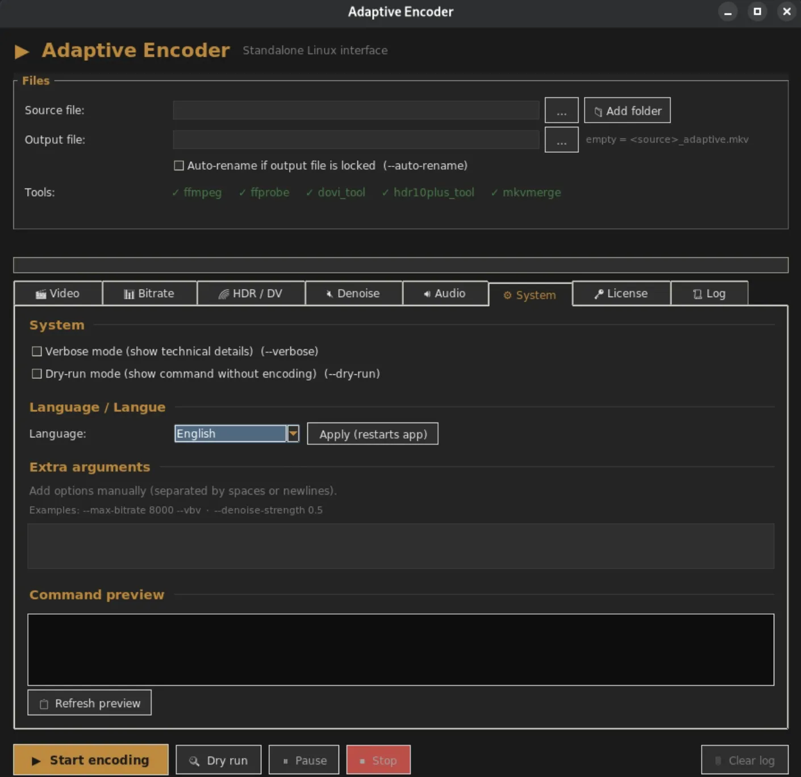Click the clapperboard icon on Video tab

pos(41,294)
